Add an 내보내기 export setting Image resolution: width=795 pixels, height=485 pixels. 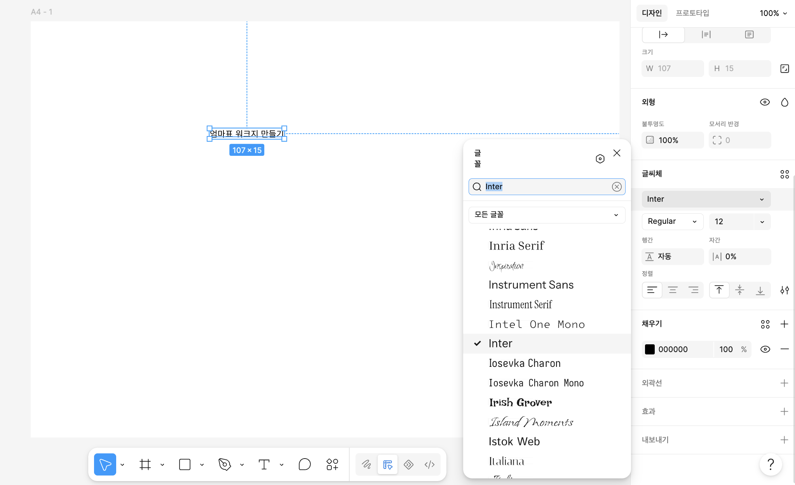785,440
